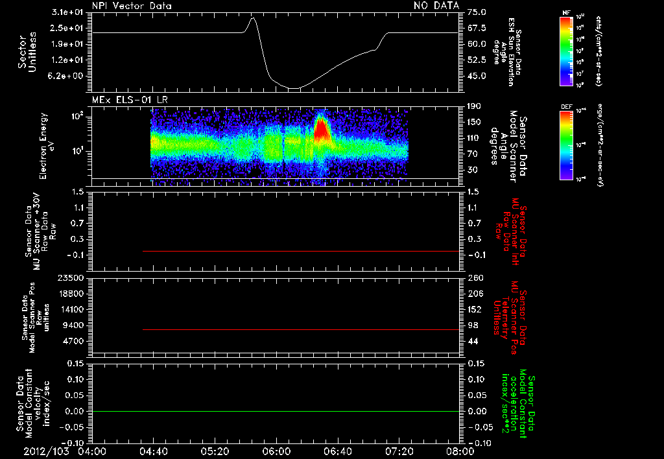Click the red high-flux burst in the spectrogram
The height and width of the screenshot is (459, 664).
click(322, 129)
